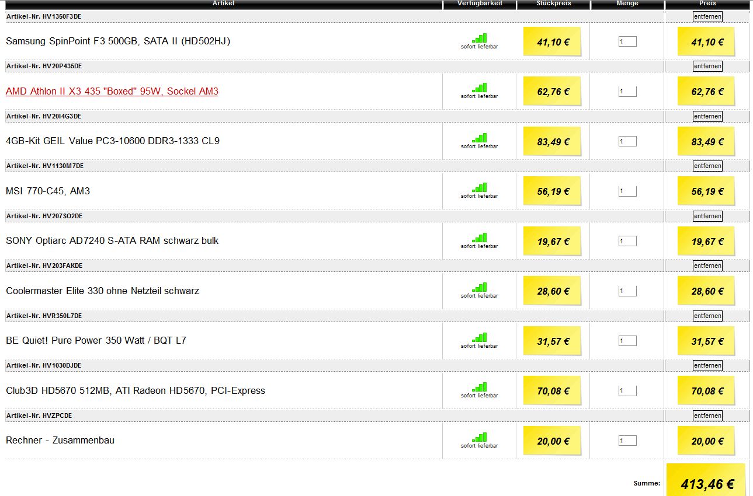Click the 83,49 € unit price tag
Image resolution: width=753 pixels, height=496 pixels.
[553, 141]
